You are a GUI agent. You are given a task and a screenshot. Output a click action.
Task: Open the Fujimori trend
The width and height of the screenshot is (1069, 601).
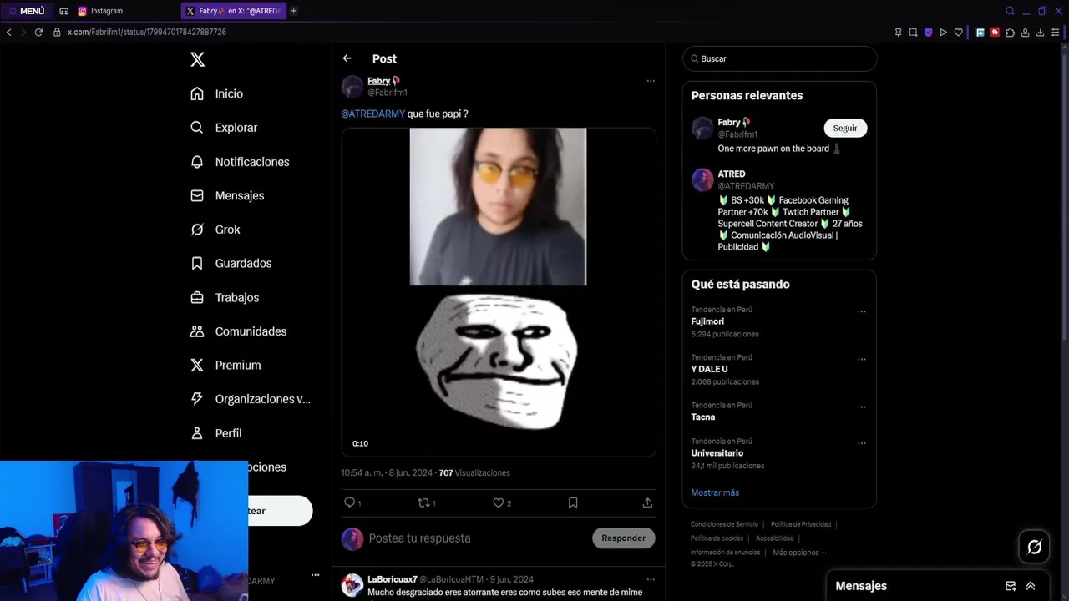pos(707,321)
